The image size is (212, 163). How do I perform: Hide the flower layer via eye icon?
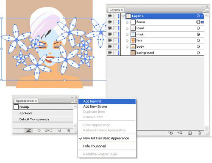[110, 22]
